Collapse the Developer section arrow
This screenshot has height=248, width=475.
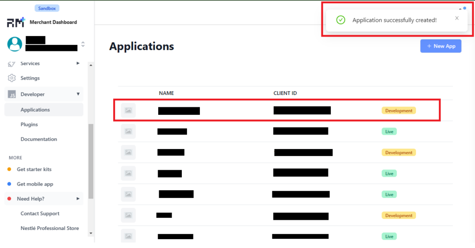[78, 94]
